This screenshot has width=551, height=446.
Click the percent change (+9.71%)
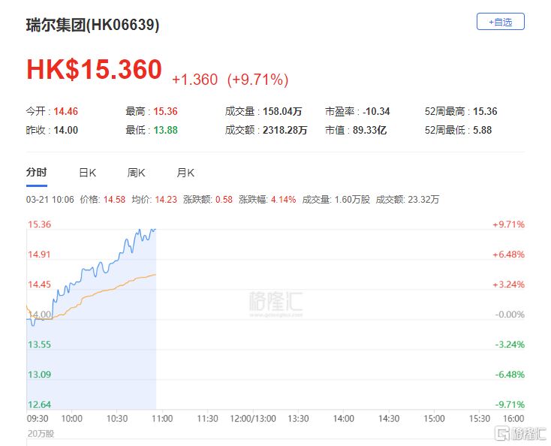[257, 80]
